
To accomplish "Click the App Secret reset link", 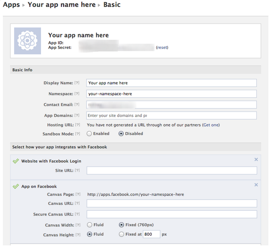I will click(162, 47).
